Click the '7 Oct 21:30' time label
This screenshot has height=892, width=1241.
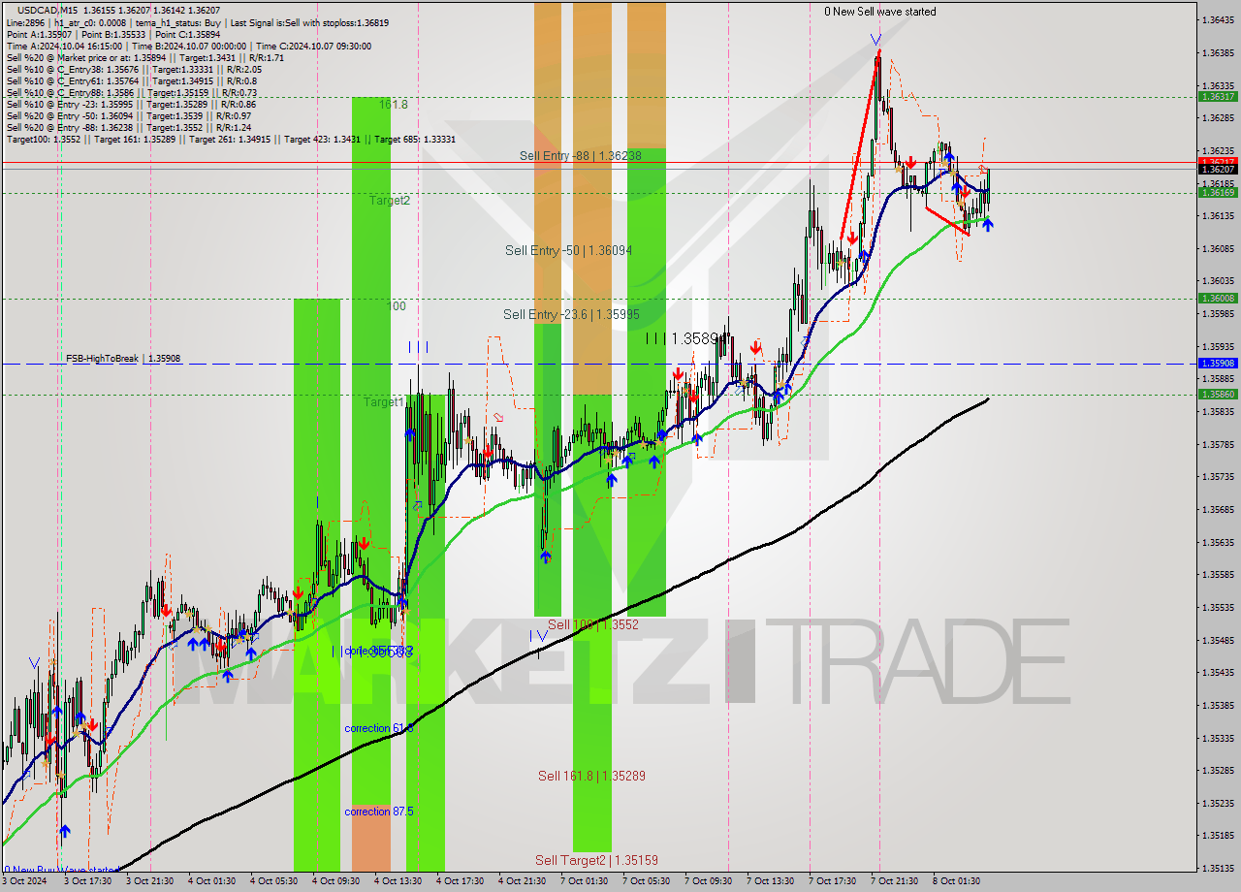tap(894, 881)
